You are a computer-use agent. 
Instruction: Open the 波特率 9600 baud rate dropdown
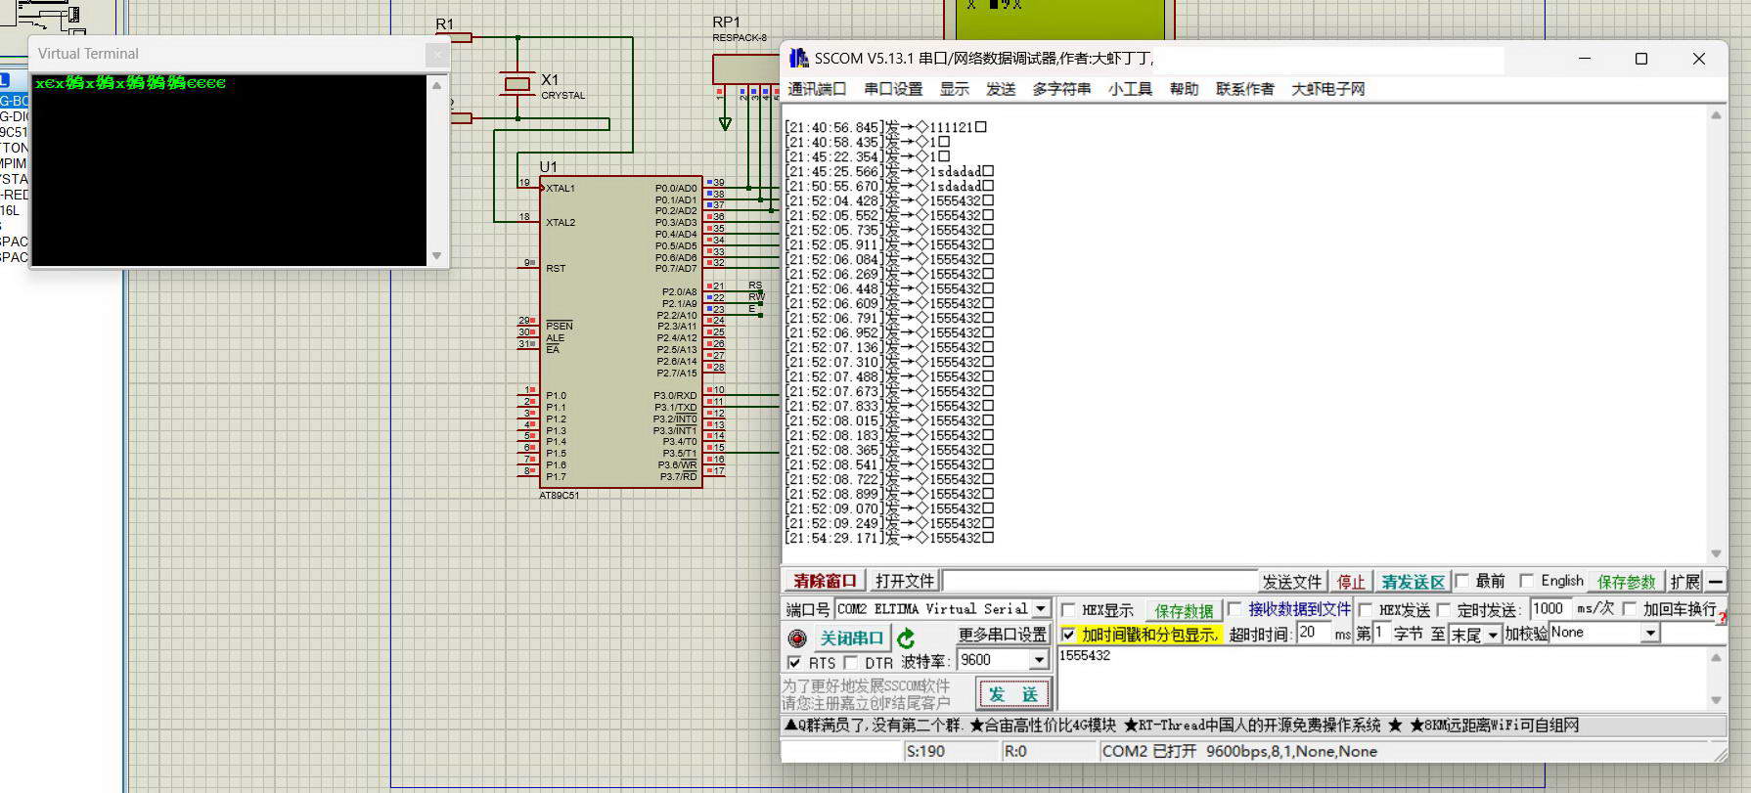point(1039,660)
